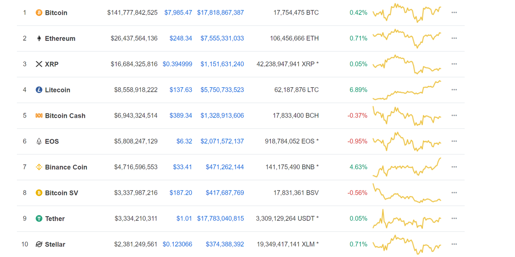Click the Bitcoin SV logo icon
The width and height of the screenshot is (515, 257).
39,193
